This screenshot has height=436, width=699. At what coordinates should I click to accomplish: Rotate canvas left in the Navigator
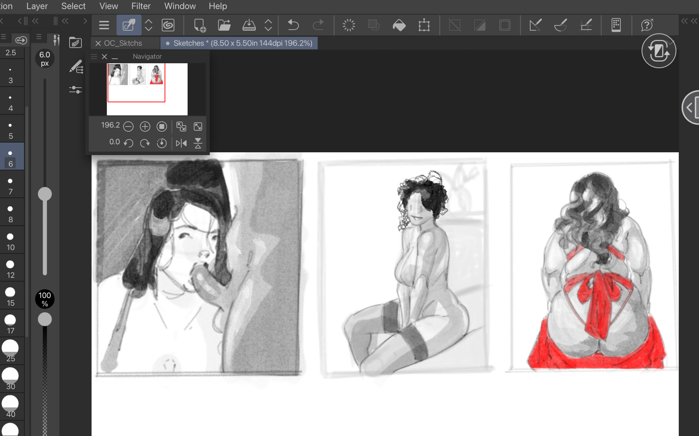pos(129,143)
